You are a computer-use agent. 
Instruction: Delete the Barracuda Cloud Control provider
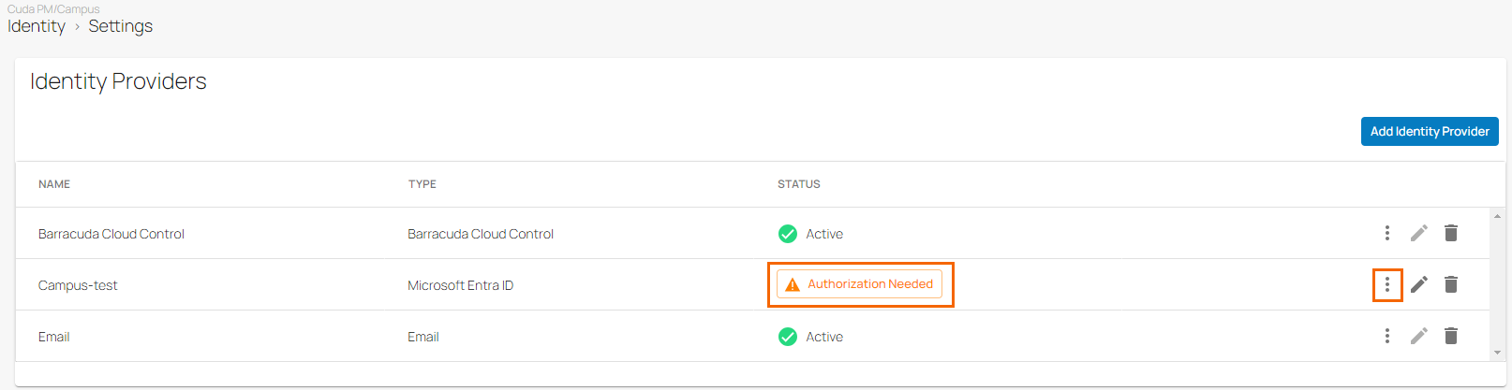pyautogui.click(x=1451, y=233)
